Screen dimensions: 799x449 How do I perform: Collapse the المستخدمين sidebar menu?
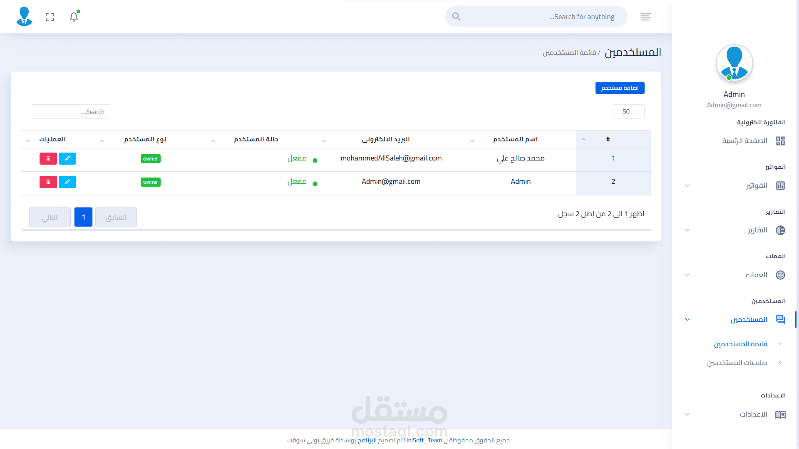749,319
